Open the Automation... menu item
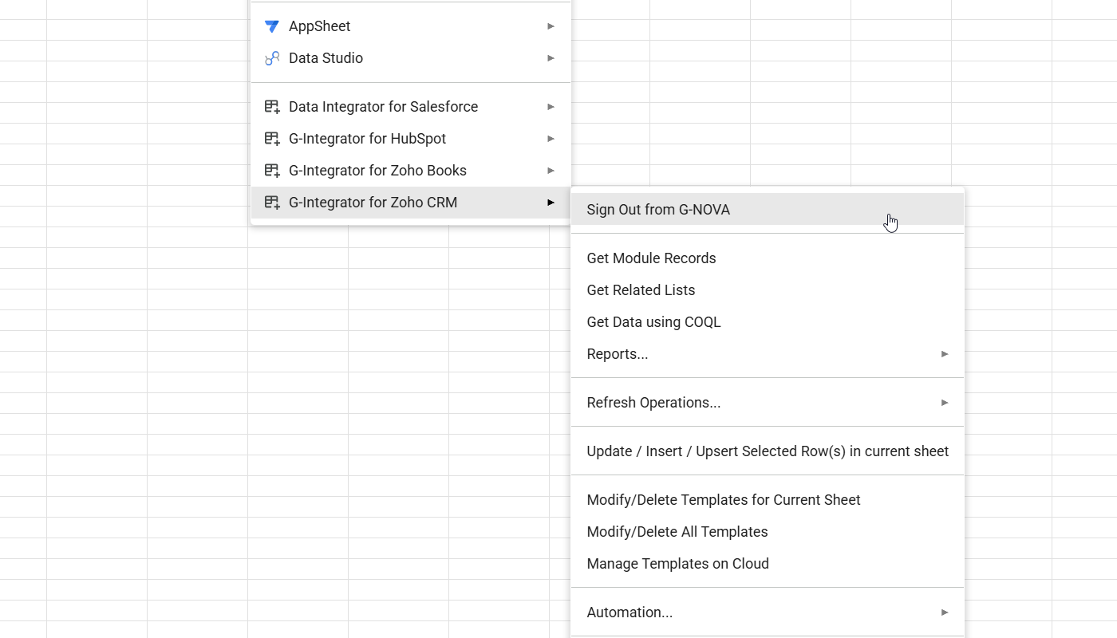This screenshot has width=1117, height=638. click(768, 612)
